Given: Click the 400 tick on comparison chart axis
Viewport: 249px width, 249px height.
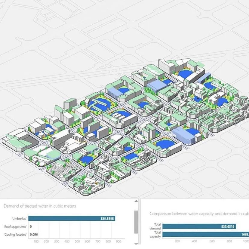Looking at the screenshot, I should coord(195,241).
